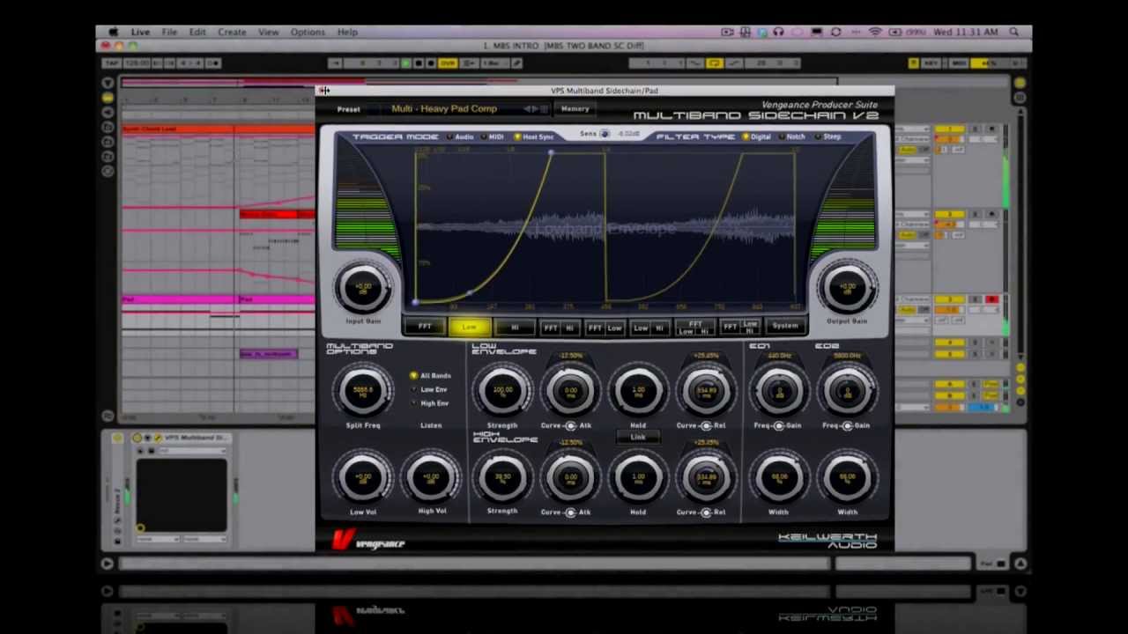
Task: Click the Wi-Fi icon in menu bar
Action: (875, 33)
